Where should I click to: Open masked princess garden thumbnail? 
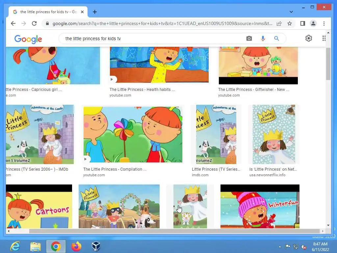(x=119, y=206)
